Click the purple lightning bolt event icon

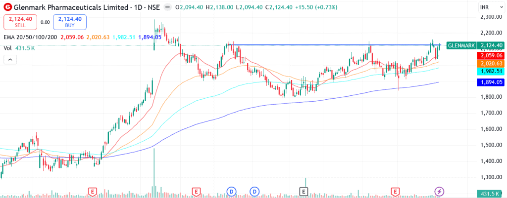(x=439, y=191)
